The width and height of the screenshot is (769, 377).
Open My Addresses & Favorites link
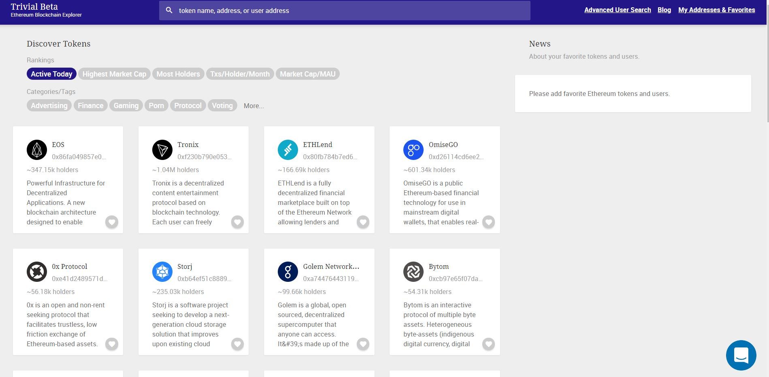(x=717, y=10)
